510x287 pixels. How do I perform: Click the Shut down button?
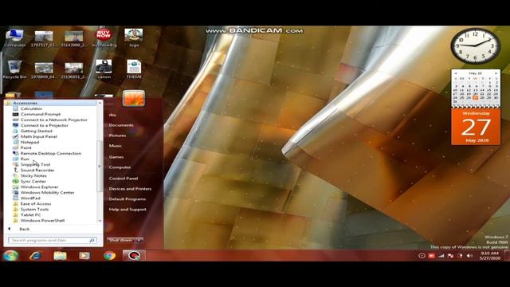tap(120, 240)
